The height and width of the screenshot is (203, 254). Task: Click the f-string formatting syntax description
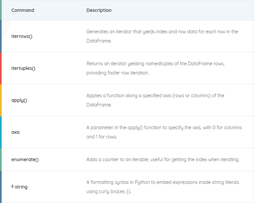pos(163,187)
